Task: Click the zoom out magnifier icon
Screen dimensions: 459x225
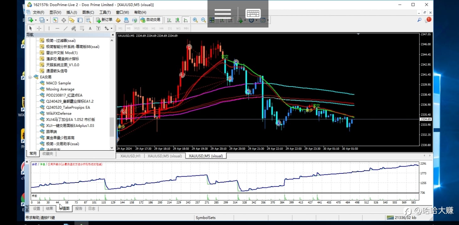Action: (x=203, y=20)
